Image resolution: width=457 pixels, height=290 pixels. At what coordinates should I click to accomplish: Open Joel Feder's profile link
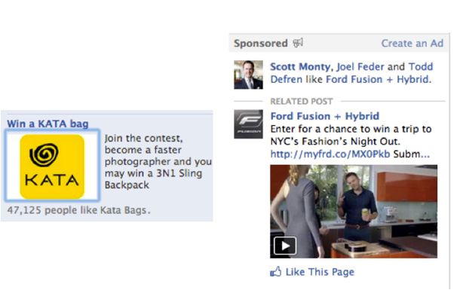click(360, 67)
